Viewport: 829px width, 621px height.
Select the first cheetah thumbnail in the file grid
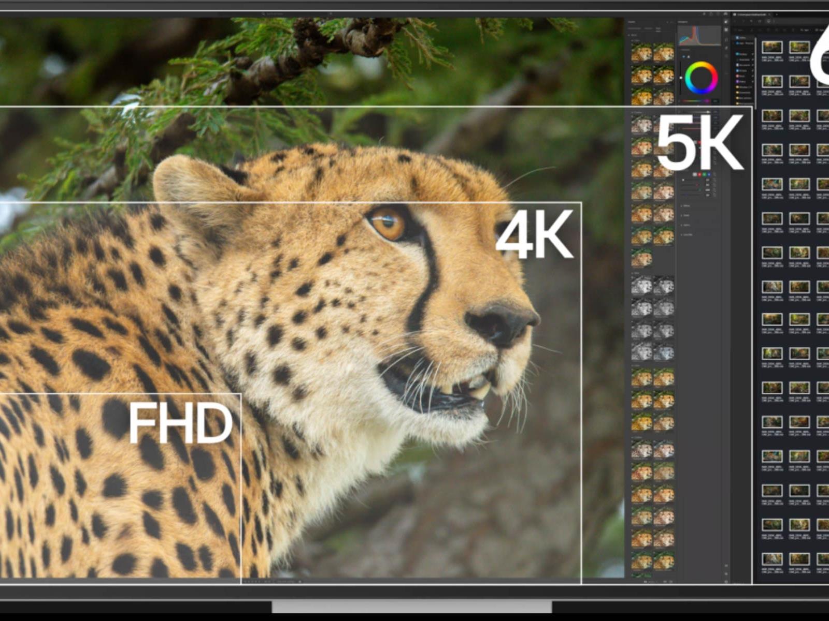772,47
